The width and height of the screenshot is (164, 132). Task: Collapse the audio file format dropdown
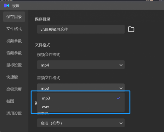pyautogui.click(x=121, y=88)
